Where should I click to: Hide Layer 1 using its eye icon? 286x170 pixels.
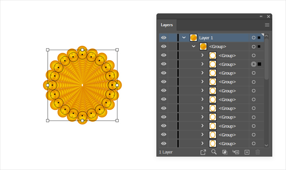pos(164,38)
